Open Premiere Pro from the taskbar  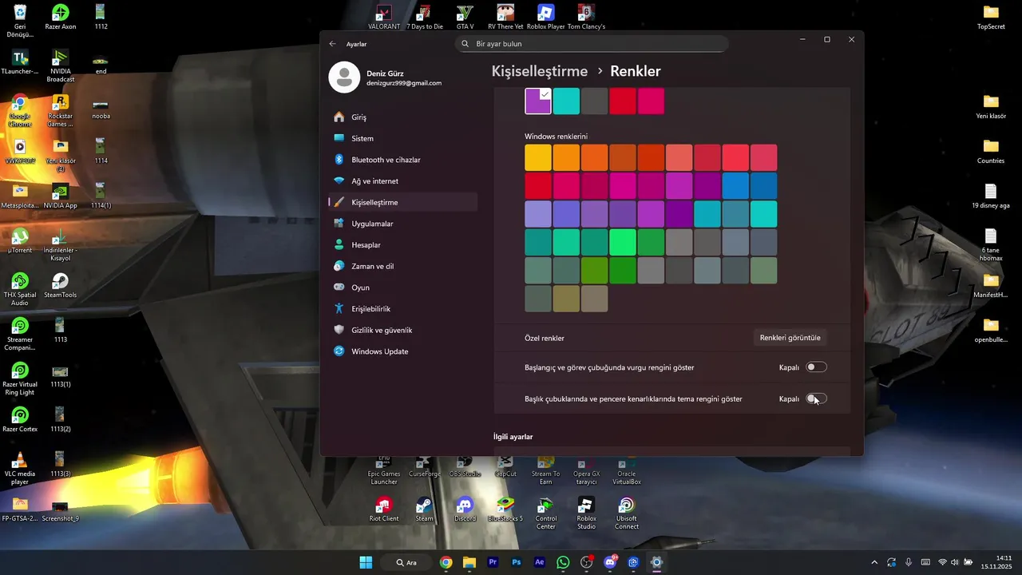[493, 562]
